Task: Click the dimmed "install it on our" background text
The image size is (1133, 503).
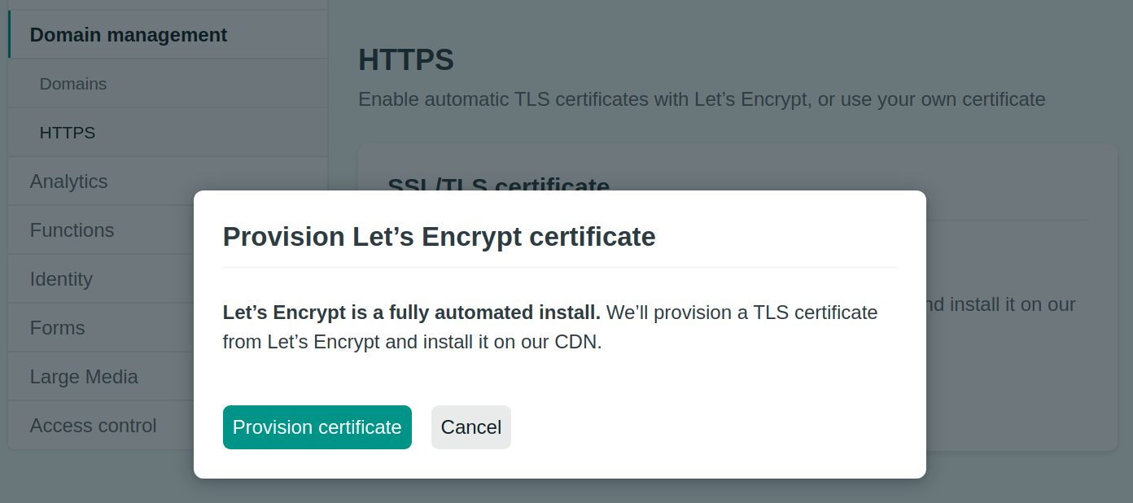Action: (x=1000, y=304)
